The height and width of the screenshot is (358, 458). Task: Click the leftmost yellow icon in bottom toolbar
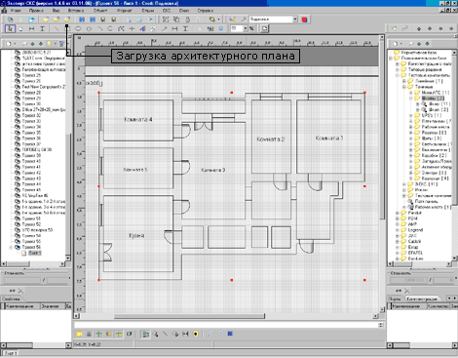[x=79, y=334]
